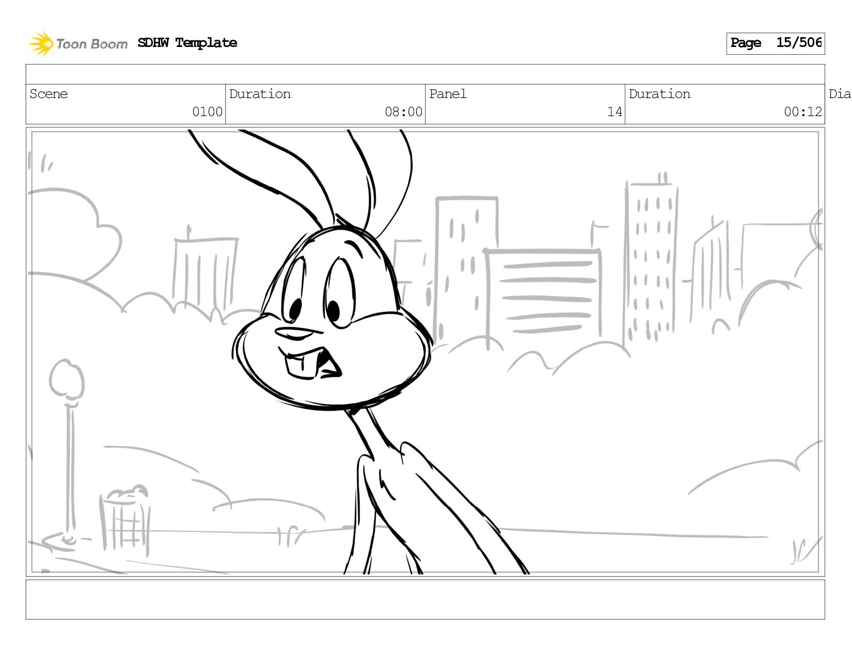Click the Duration label next to Panel
The width and height of the screenshot is (852, 658).
click(659, 94)
